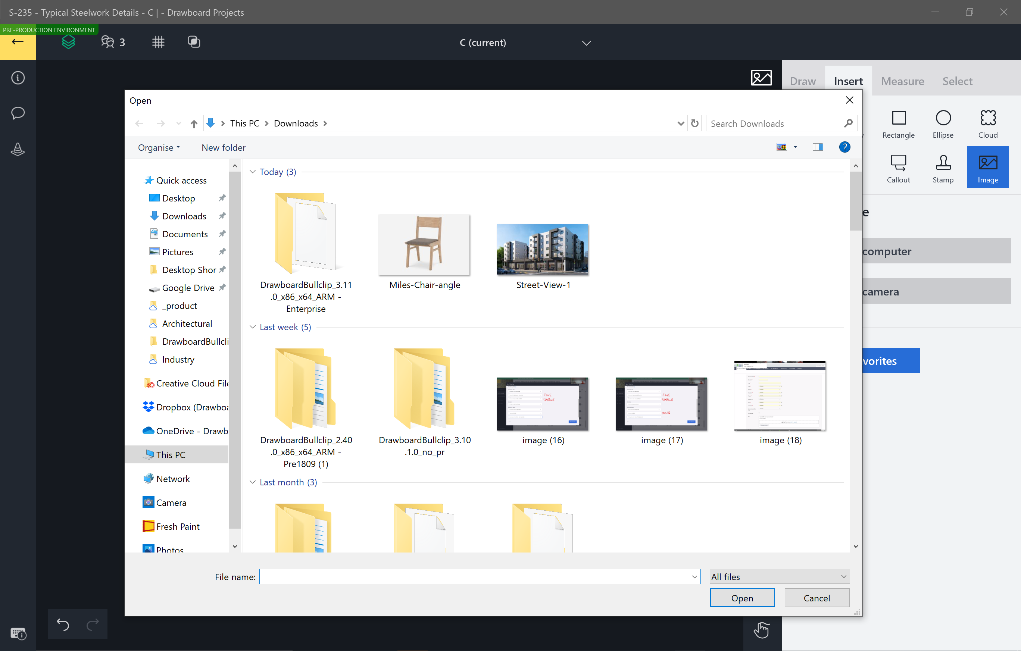Switch to the Insert tab in toolbar
Viewport: 1021px width, 651px height.
847,81
